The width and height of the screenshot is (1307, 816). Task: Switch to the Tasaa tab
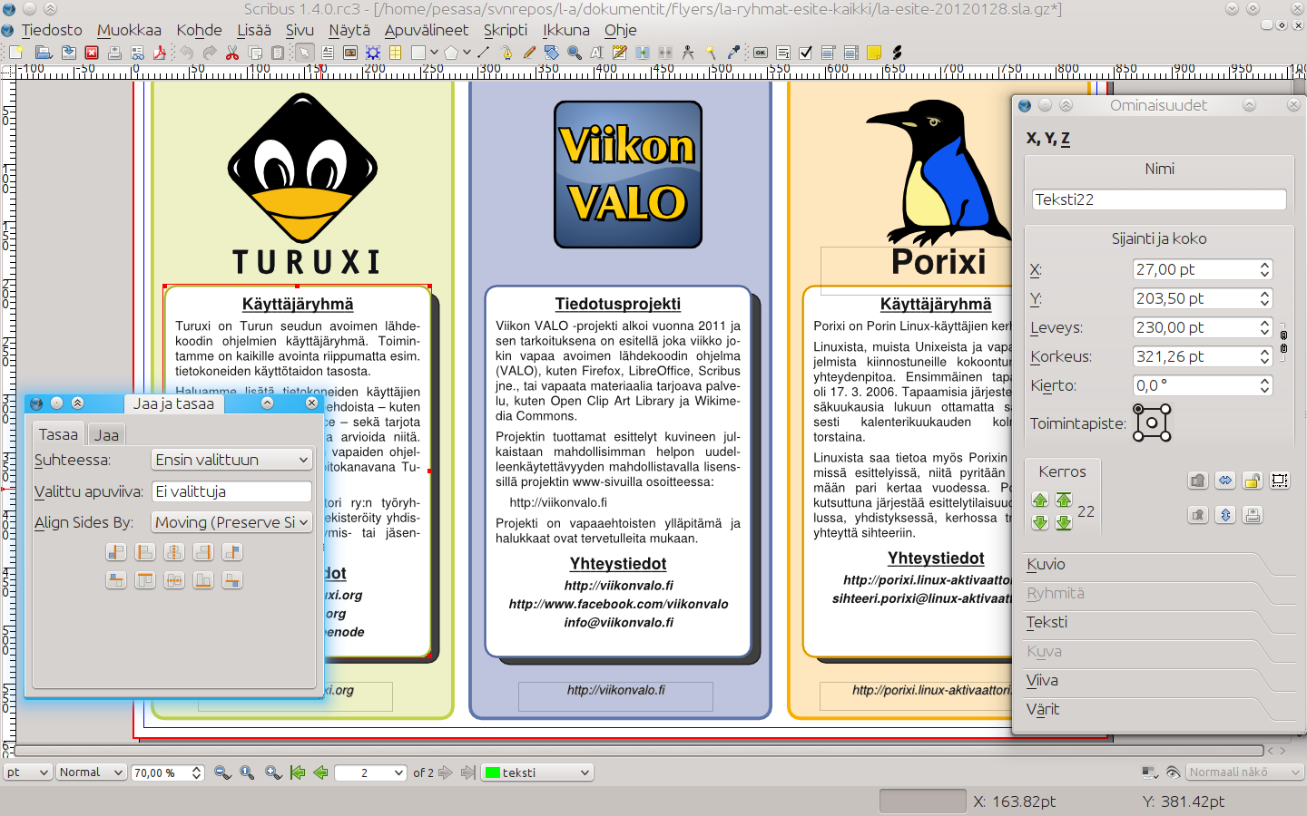(x=58, y=434)
